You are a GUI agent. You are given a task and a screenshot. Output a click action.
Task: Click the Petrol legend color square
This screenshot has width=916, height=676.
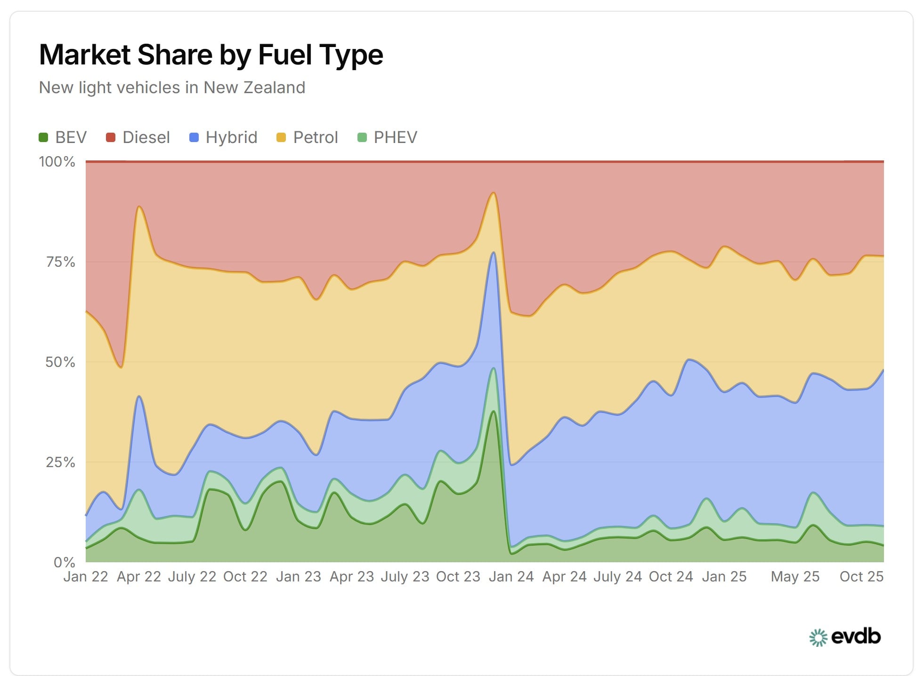(x=281, y=137)
